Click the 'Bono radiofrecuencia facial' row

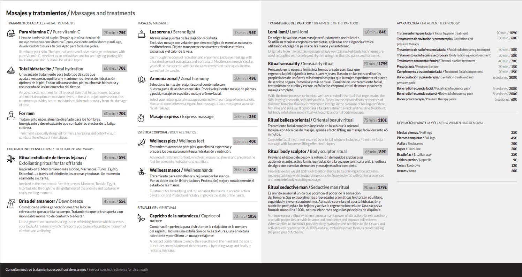(457, 89)
